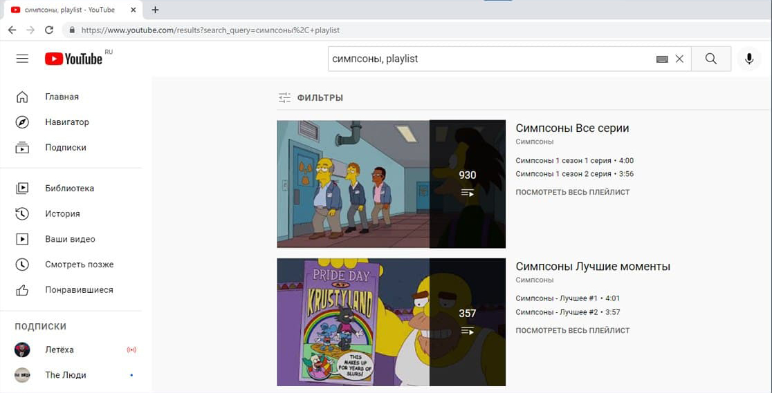772x393 pixels.
Task: Click The Люди channel avatar
Action: pyautogui.click(x=22, y=375)
